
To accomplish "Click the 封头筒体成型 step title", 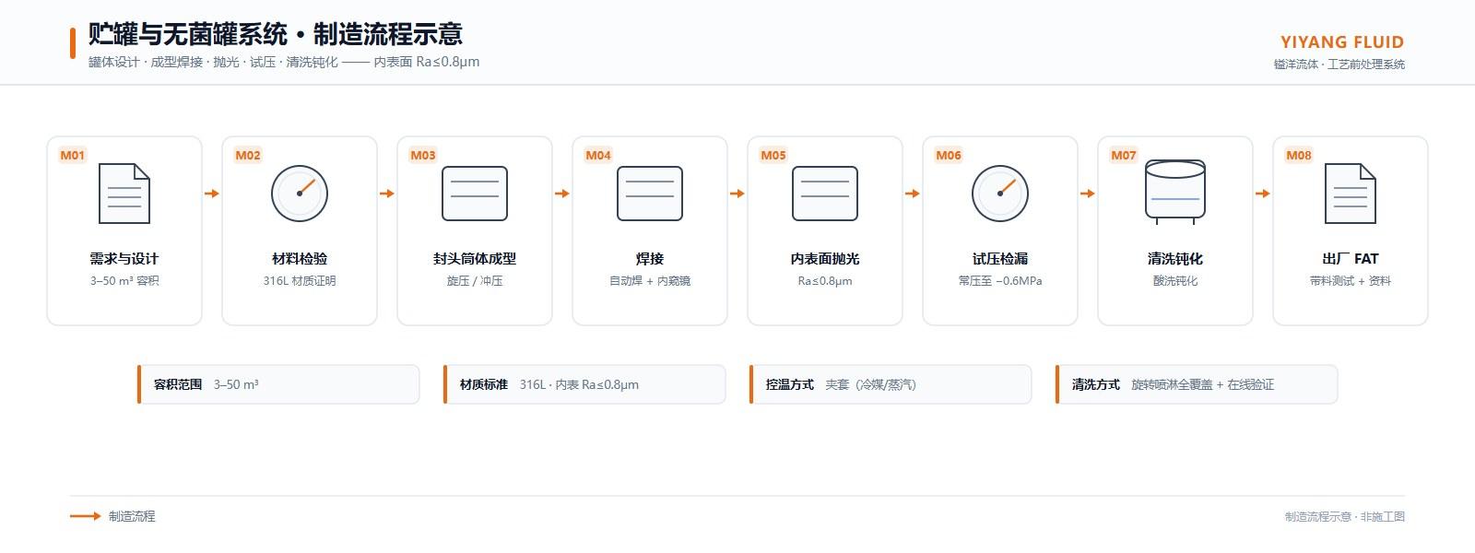I will (475, 259).
